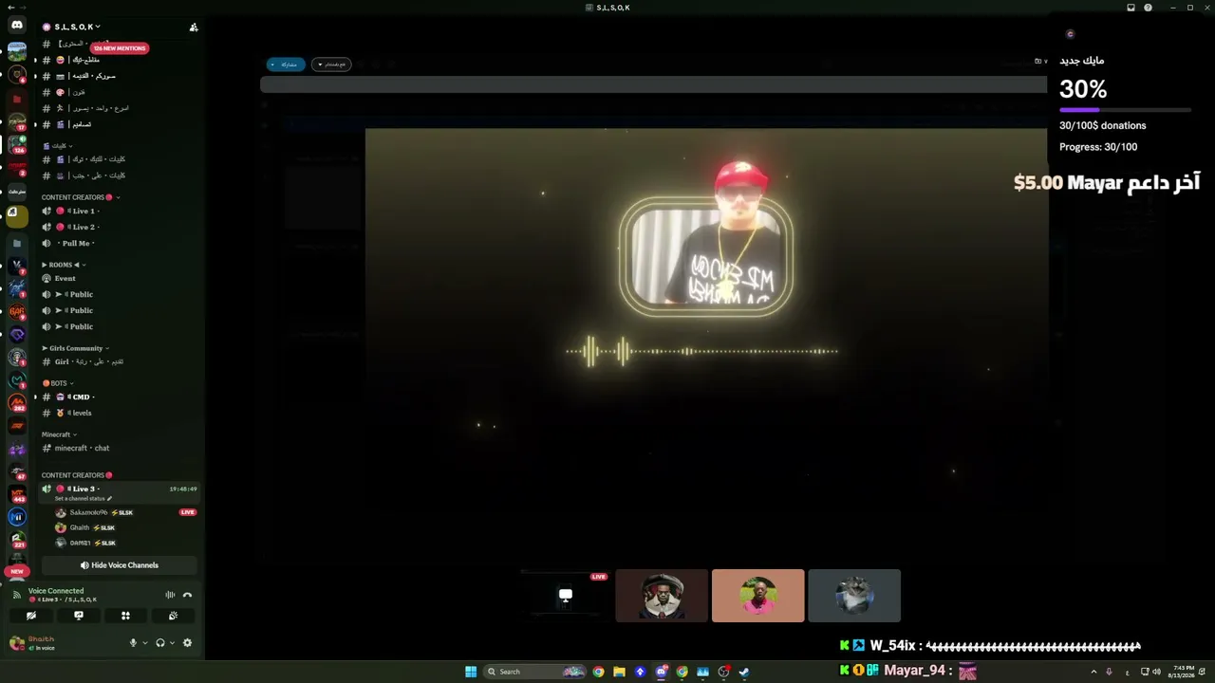1215x683 pixels.
Task: Open taskbar clock showing 7:43 PM
Action: 1183,672
